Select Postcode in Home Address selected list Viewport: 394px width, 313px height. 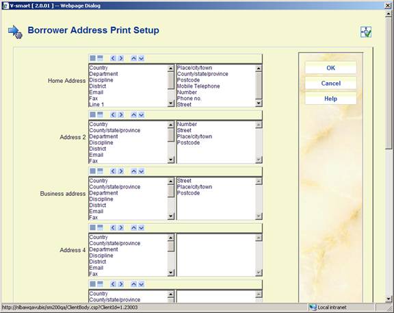click(x=189, y=80)
